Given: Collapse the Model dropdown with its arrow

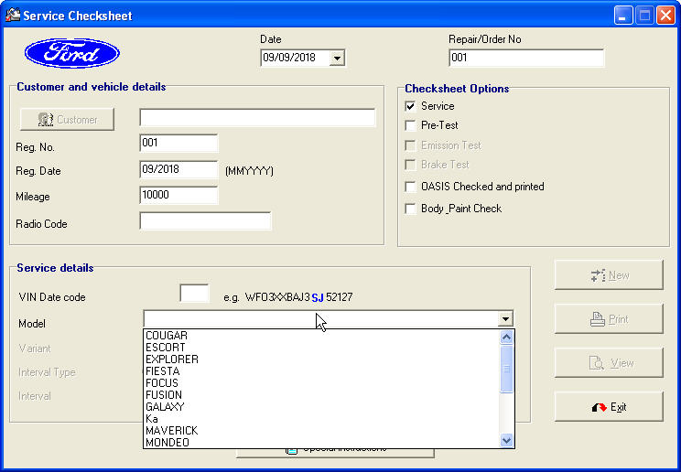Looking at the screenshot, I should [505, 319].
